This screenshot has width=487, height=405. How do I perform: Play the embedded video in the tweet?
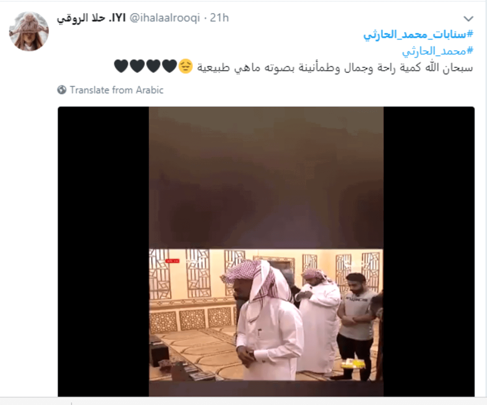coord(266,252)
